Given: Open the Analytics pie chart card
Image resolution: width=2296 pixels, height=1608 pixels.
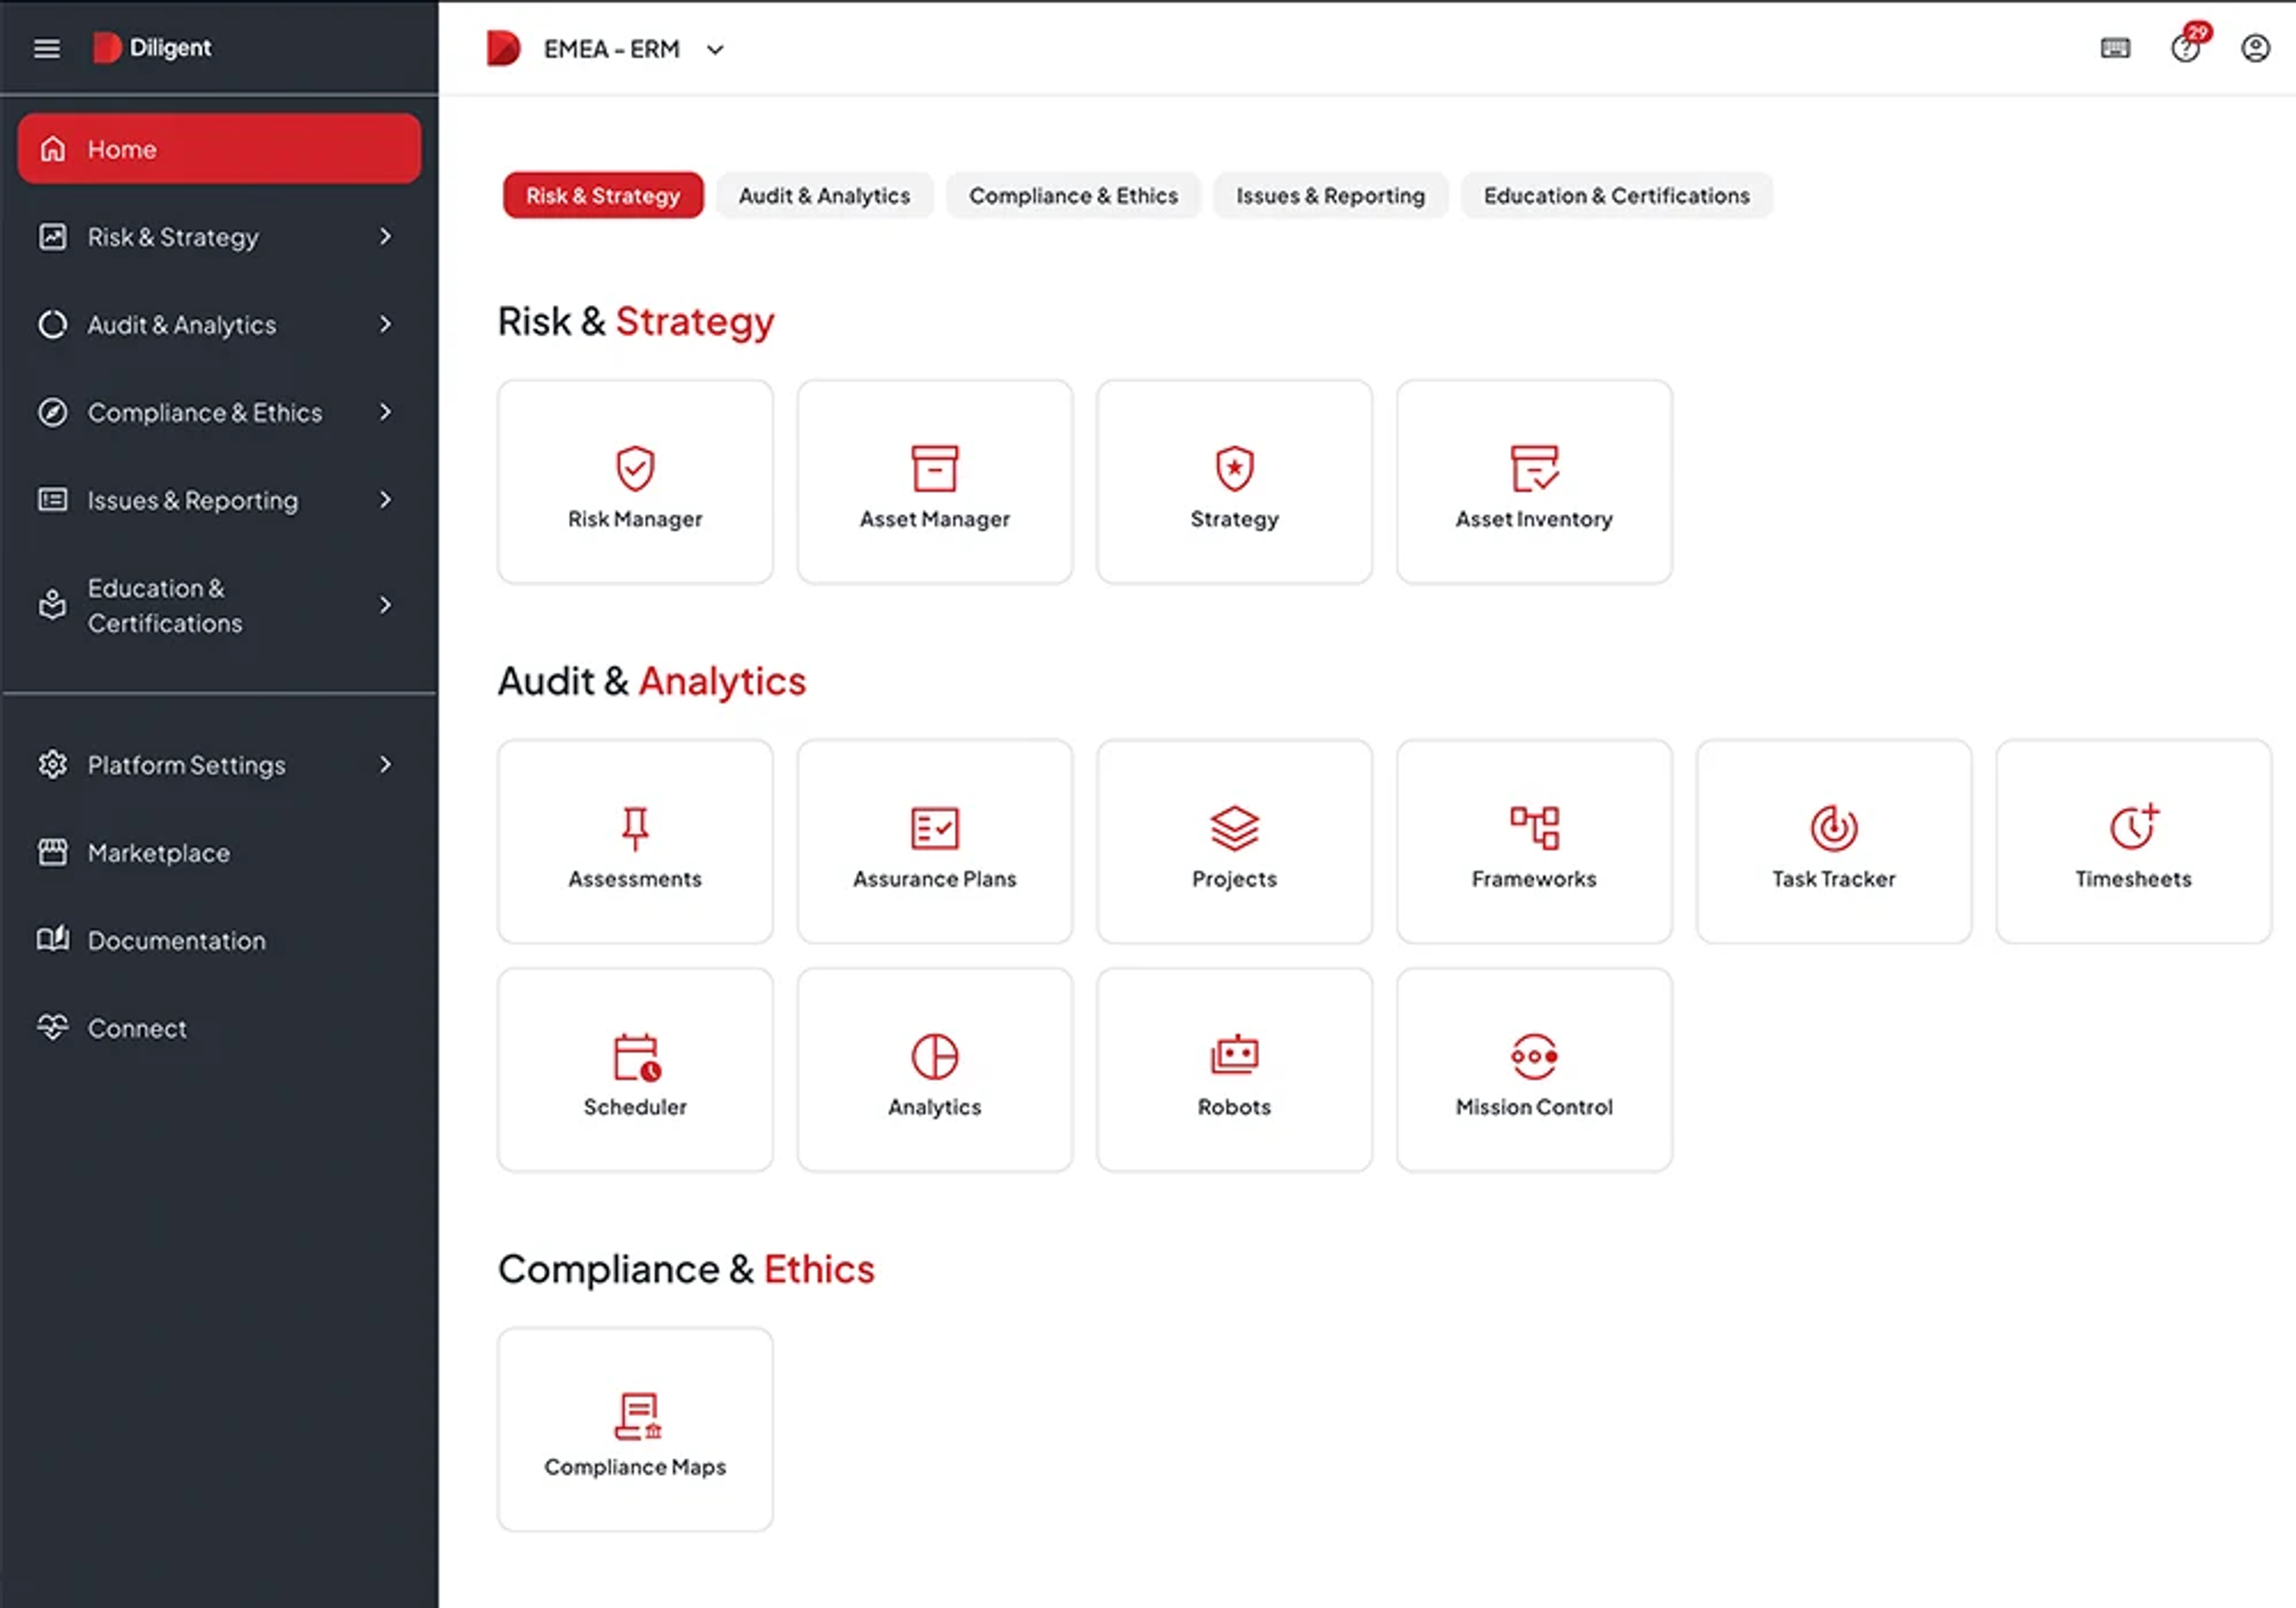Looking at the screenshot, I should (935, 1070).
